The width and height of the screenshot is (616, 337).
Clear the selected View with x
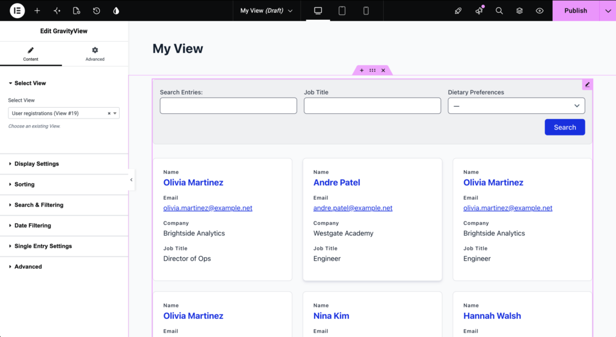coord(109,113)
